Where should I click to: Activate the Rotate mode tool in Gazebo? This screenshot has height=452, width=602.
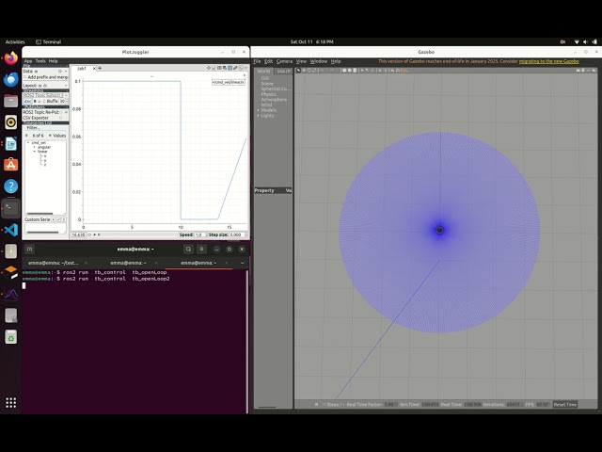309,71
